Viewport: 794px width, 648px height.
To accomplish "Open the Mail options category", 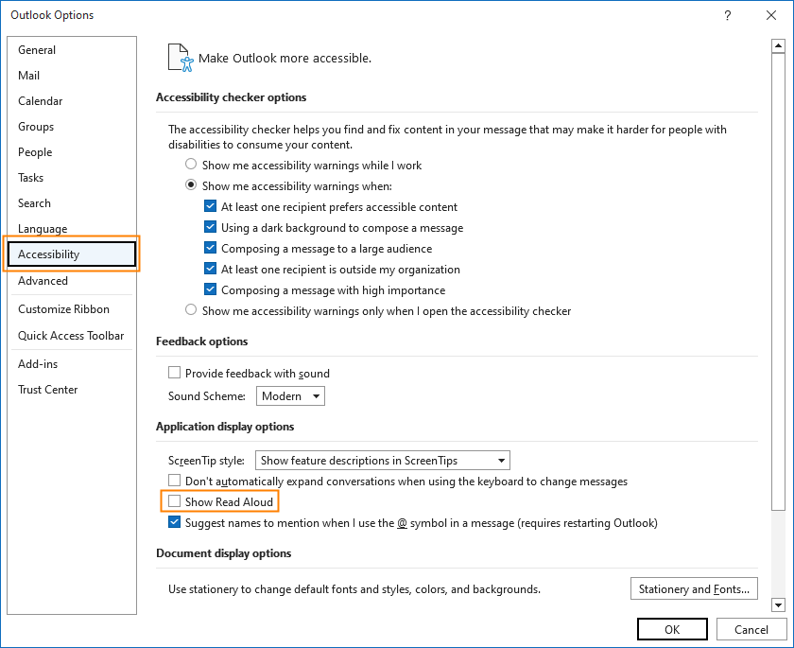I will click(29, 76).
